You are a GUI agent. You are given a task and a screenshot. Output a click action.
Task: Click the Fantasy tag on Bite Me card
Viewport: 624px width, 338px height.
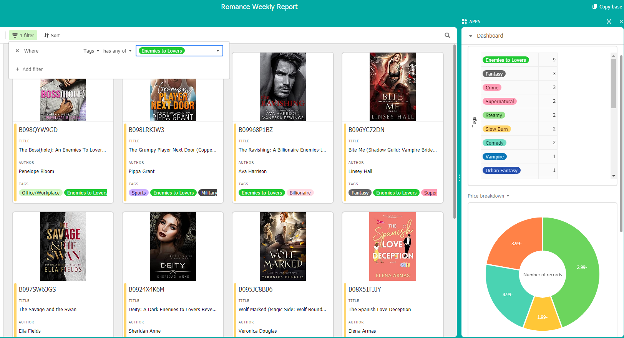(360, 193)
